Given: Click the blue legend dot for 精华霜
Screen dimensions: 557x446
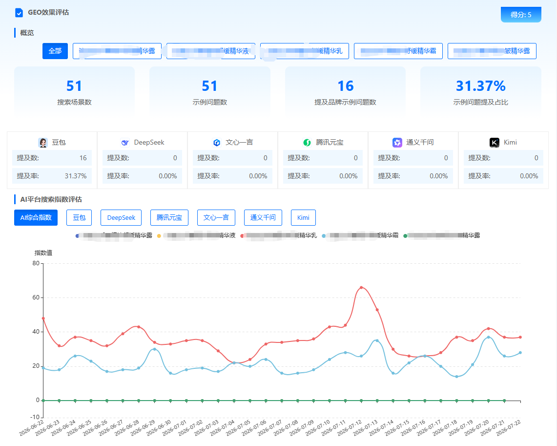Looking at the screenshot, I should click(324, 235).
